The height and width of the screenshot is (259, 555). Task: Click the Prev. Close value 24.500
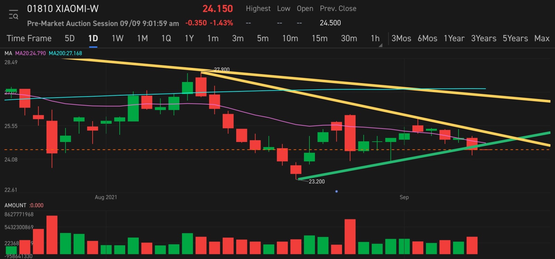coord(330,23)
